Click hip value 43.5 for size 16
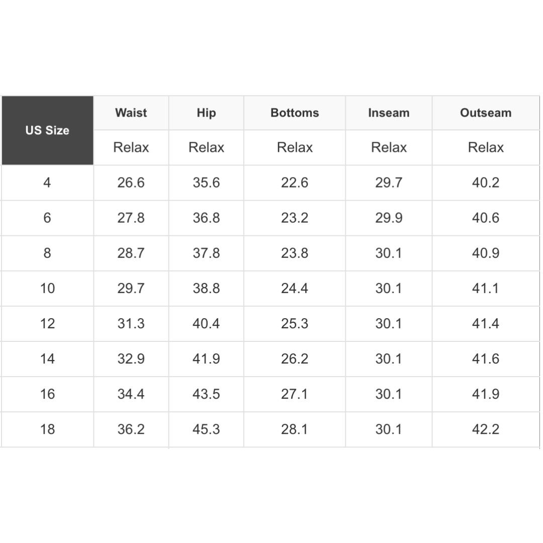Image resolution: width=543 pixels, height=543 pixels. point(206,394)
